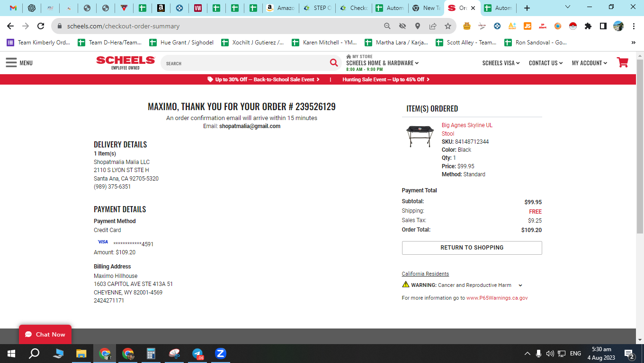
Task: Click the scheels.com address bar URL
Action: point(124,26)
